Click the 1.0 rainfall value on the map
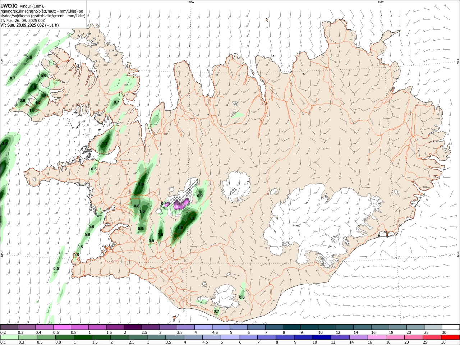460x345 pixels. tap(142, 212)
